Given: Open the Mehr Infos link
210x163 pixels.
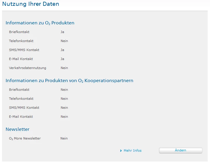Looking at the screenshot, I should click(x=132, y=151).
